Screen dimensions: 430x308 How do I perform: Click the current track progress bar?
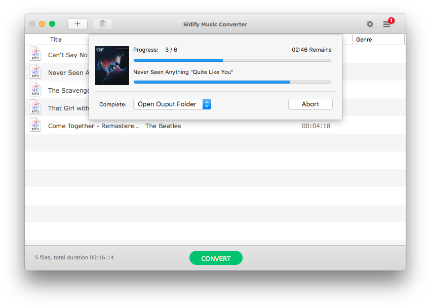point(232,82)
